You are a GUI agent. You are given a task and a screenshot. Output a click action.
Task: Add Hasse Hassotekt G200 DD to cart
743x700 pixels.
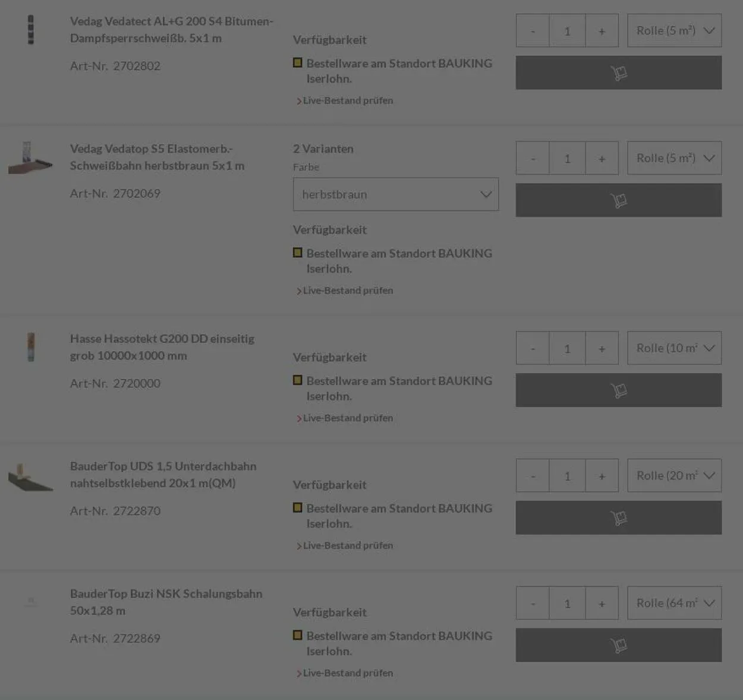click(618, 390)
